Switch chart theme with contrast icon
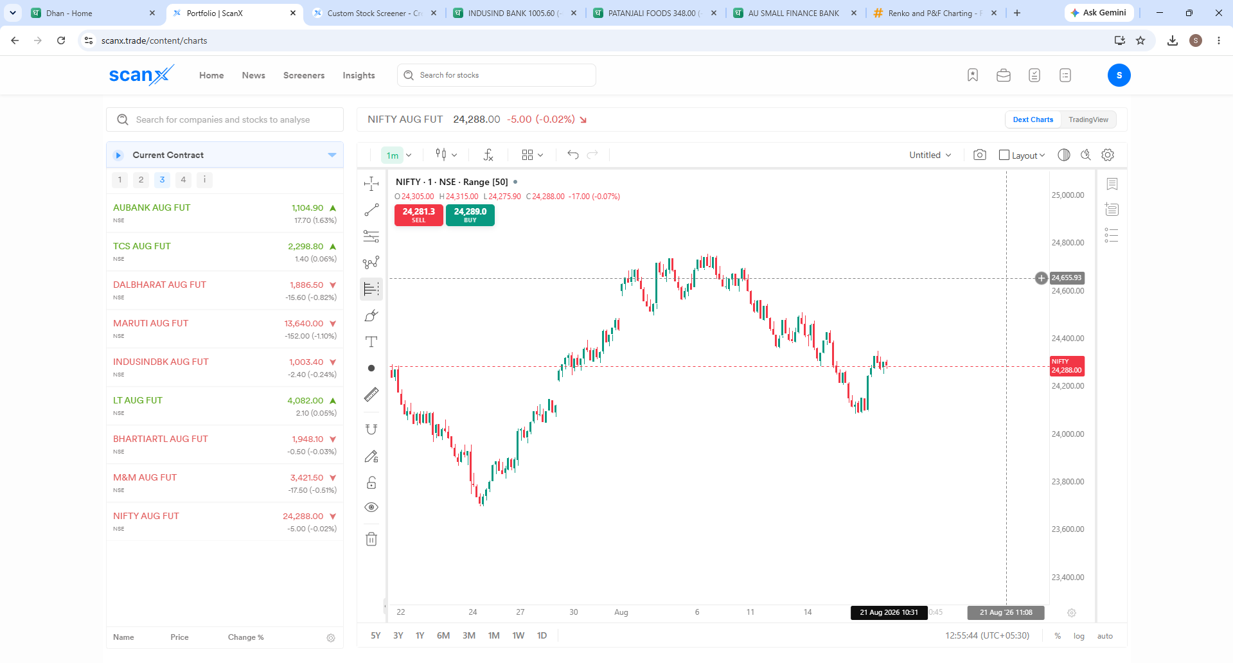1233x663 pixels. 1064,155
